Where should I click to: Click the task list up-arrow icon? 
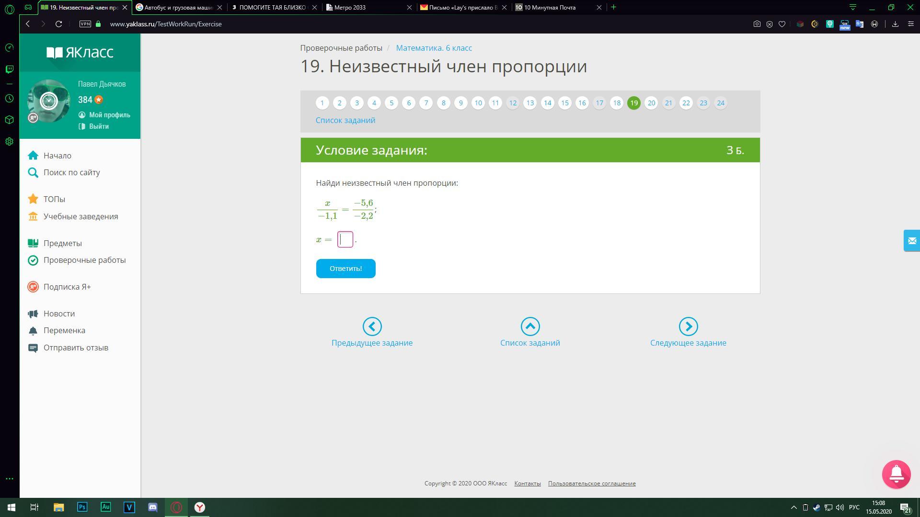pyautogui.click(x=530, y=326)
